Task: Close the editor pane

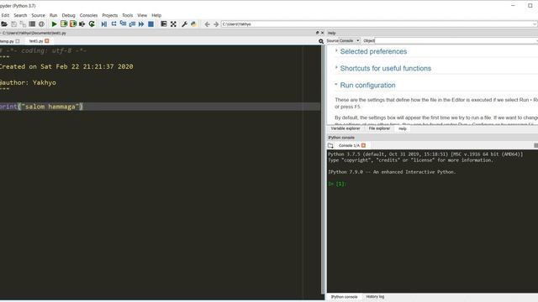Action: click(x=322, y=33)
